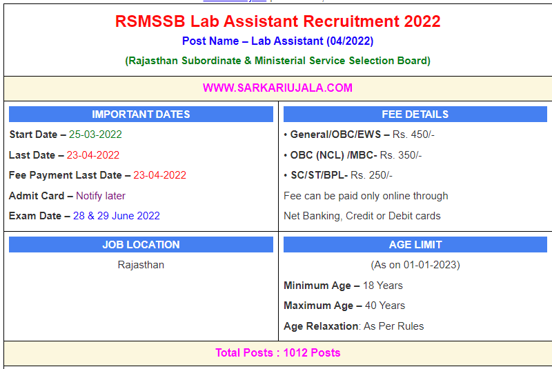Click the Admit Card Notify later text
The image size is (552, 369).
[67, 196]
